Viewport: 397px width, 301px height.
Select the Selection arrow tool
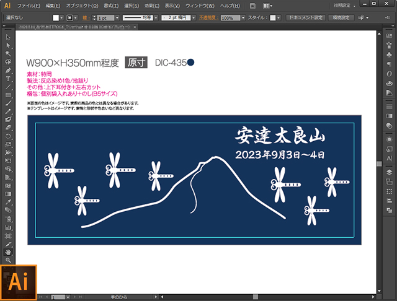point(8,38)
